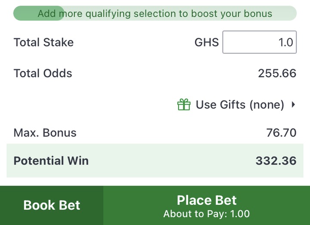Image resolution: width=310 pixels, height=225 pixels.
Task: Tap the 'Add more qualifying selection' message
Action: (x=155, y=13)
